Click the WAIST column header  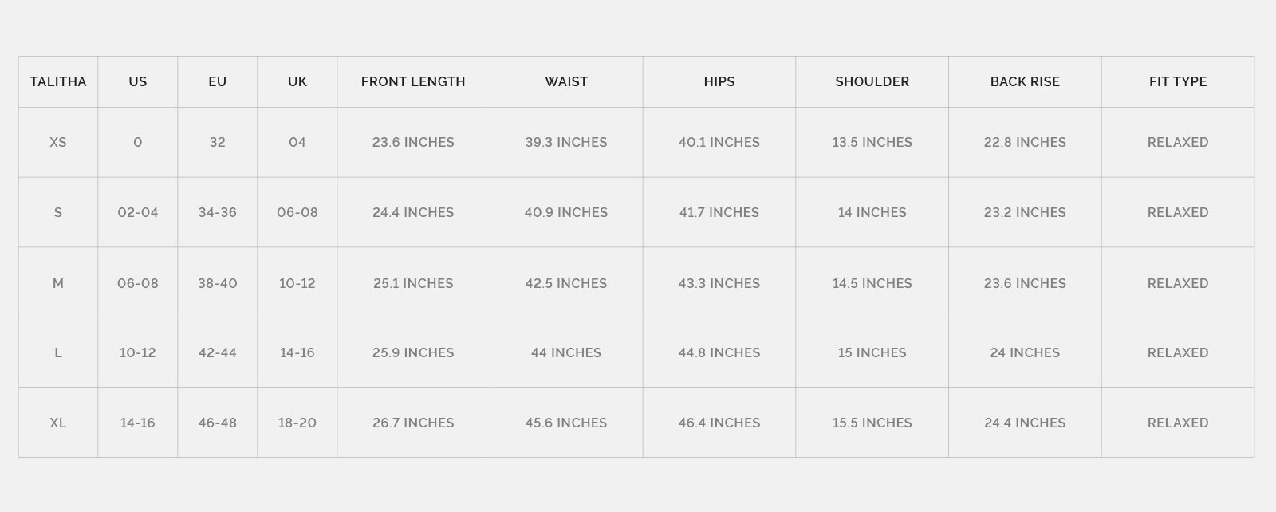tap(566, 81)
